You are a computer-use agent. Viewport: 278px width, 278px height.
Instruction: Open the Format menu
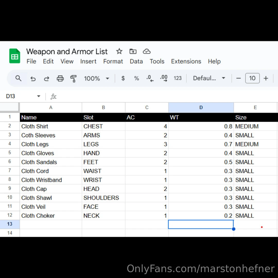(113, 61)
